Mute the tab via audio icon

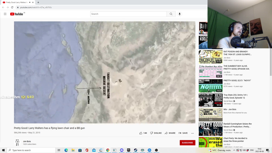(x=30, y=3)
